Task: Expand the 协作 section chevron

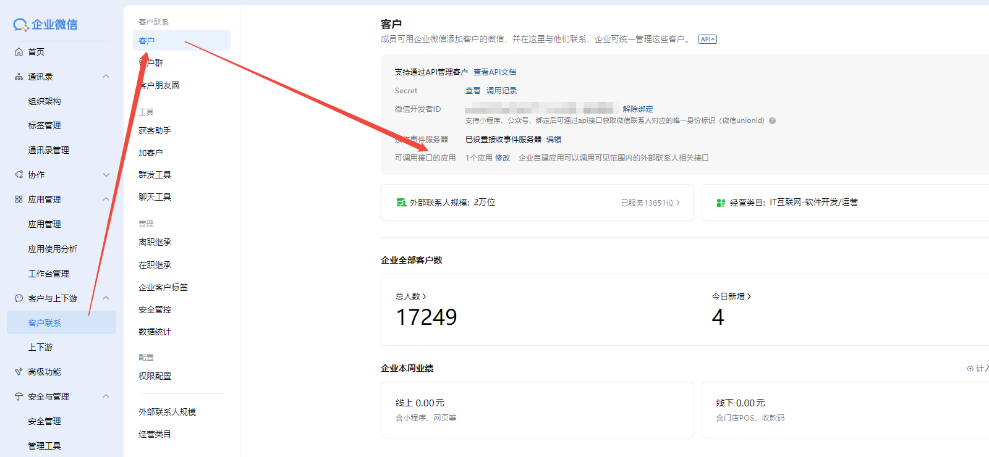Action: [x=106, y=175]
